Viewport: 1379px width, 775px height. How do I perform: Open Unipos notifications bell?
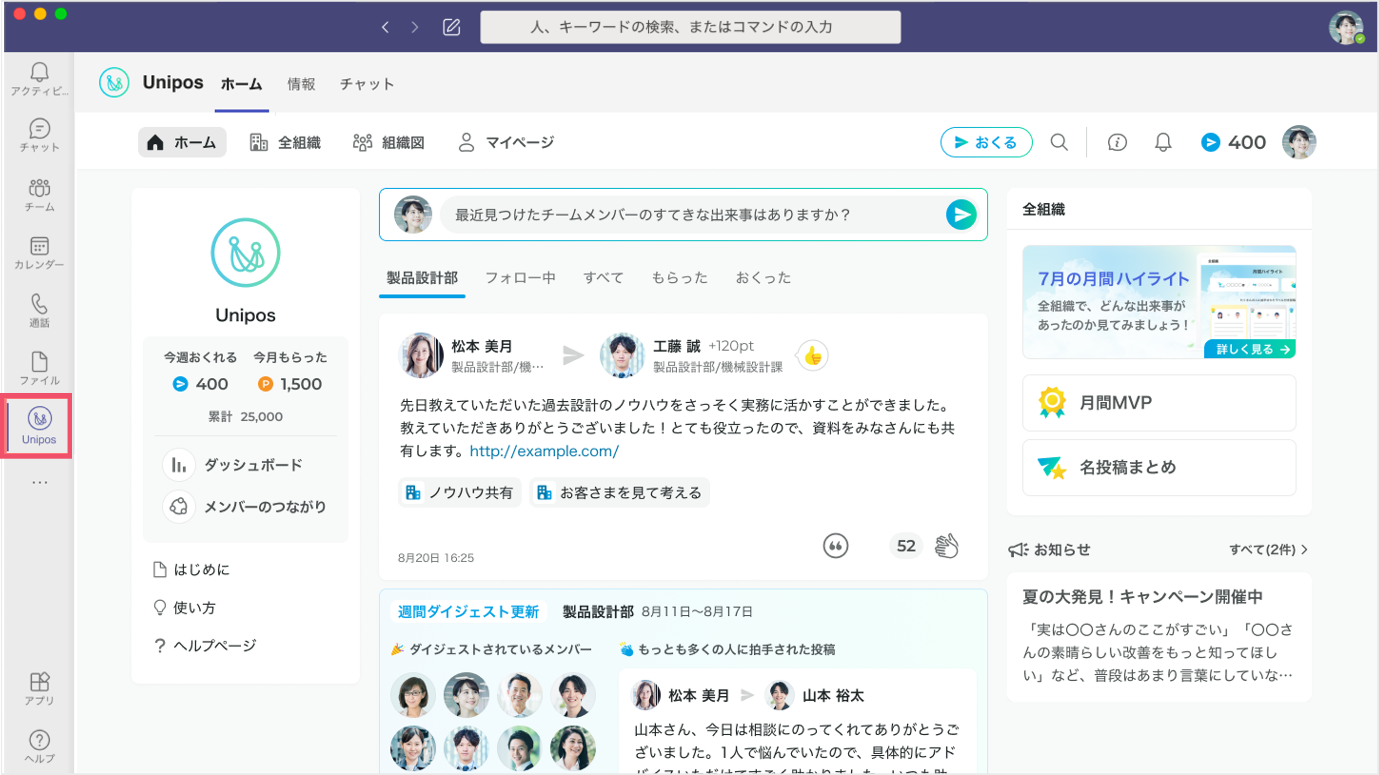point(1163,142)
